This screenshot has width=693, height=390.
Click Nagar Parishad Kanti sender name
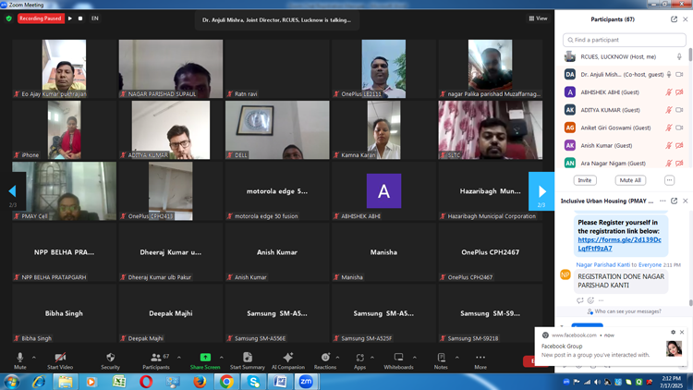click(602, 264)
